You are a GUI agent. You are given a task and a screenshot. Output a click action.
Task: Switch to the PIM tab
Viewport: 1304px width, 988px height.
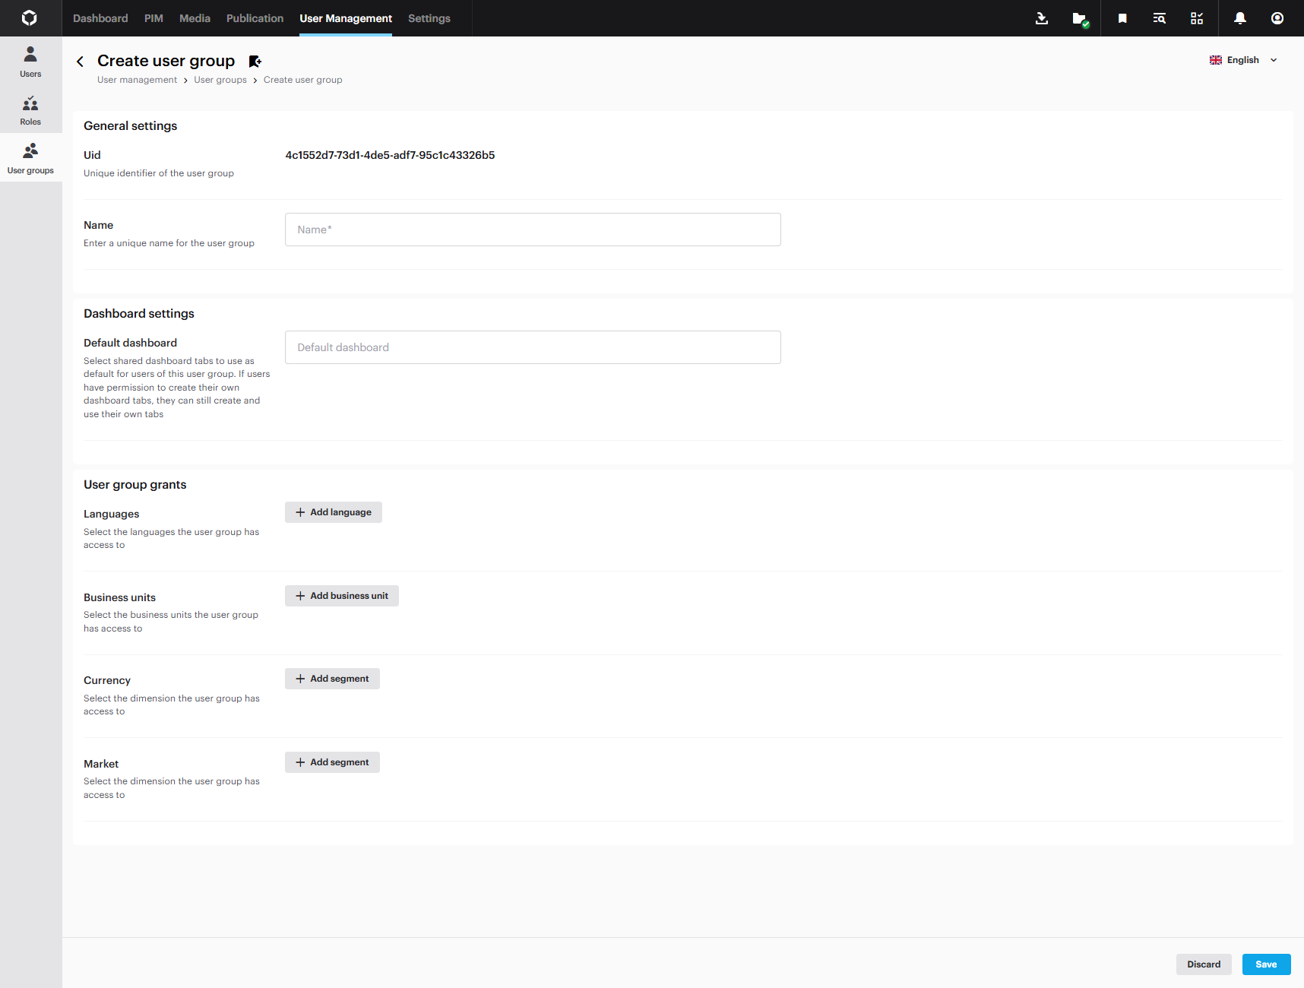(x=154, y=18)
